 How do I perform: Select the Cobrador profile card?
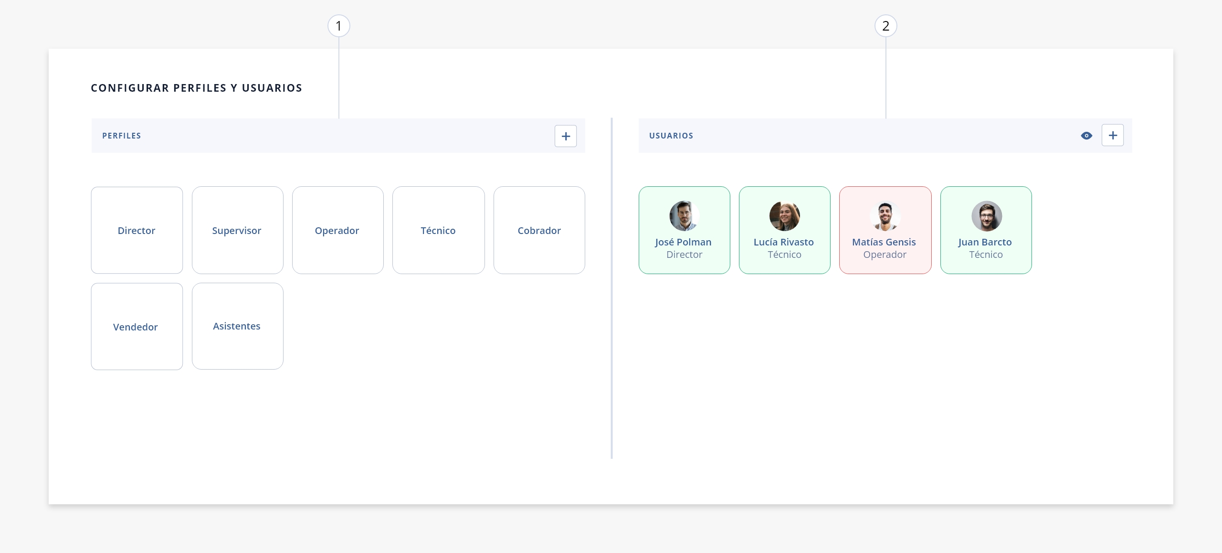tap(539, 230)
